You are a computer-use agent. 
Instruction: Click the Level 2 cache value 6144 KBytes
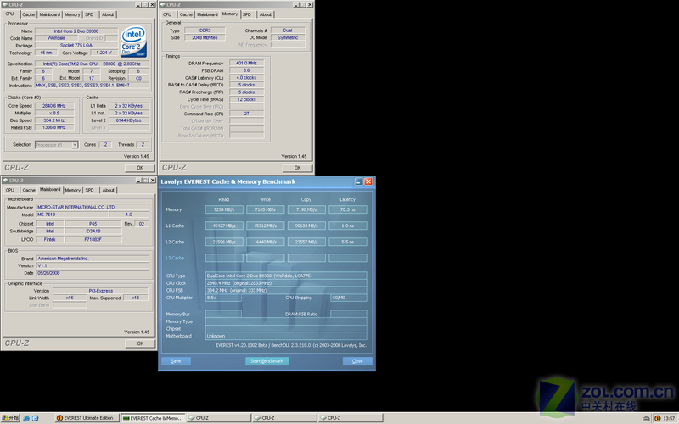pyautogui.click(x=129, y=120)
